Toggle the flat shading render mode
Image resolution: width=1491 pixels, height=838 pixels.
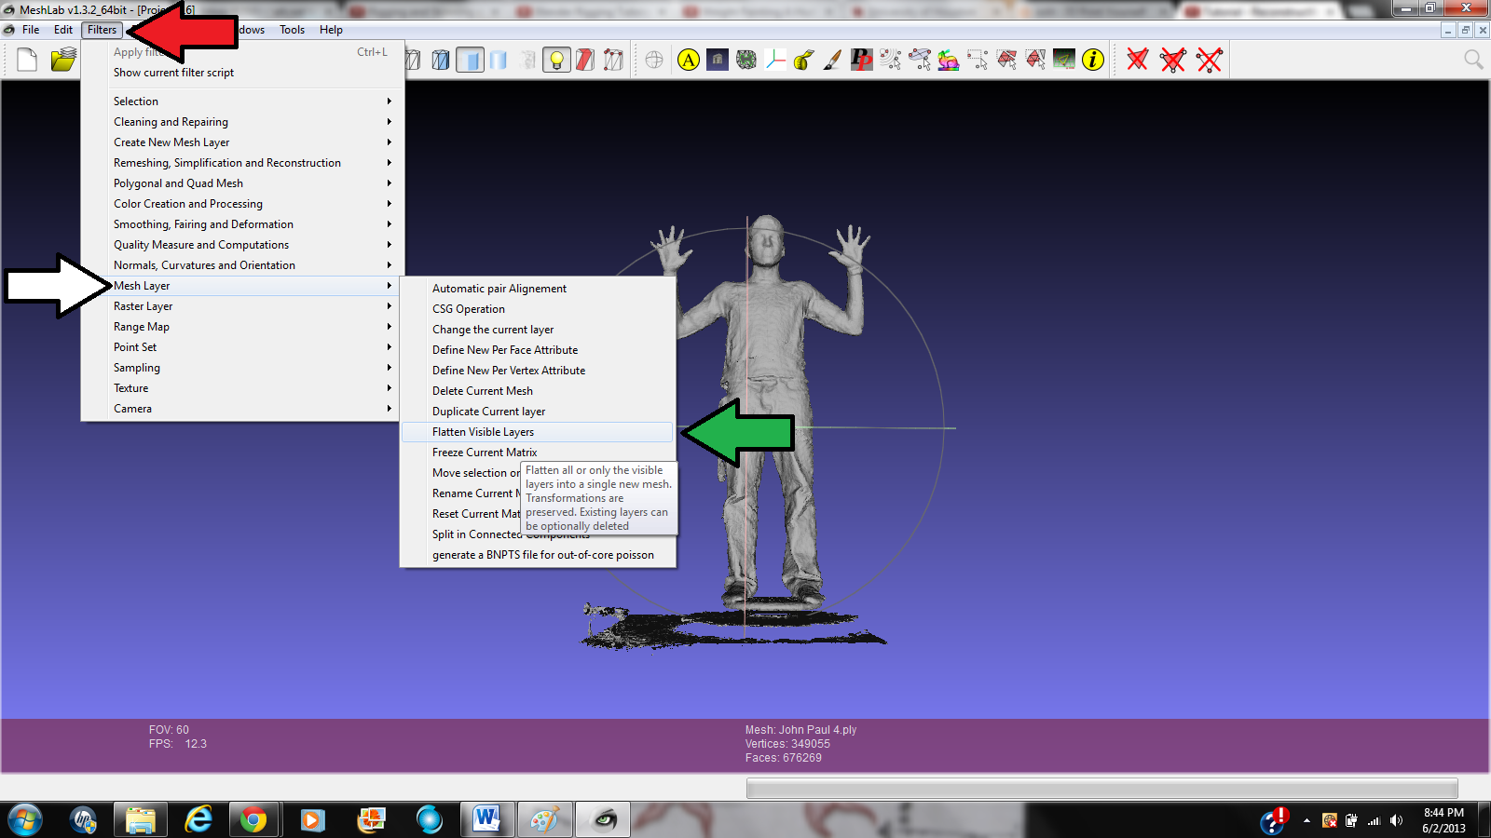click(x=471, y=60)
